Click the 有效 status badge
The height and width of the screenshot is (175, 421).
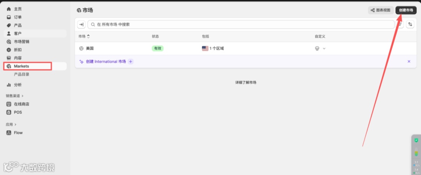(x=157, y=49)
